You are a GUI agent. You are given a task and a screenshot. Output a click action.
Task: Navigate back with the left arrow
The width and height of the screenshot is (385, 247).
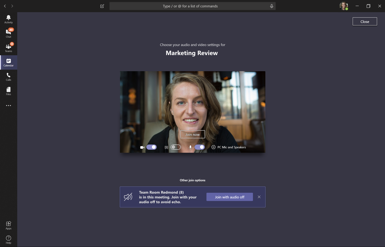5,6
